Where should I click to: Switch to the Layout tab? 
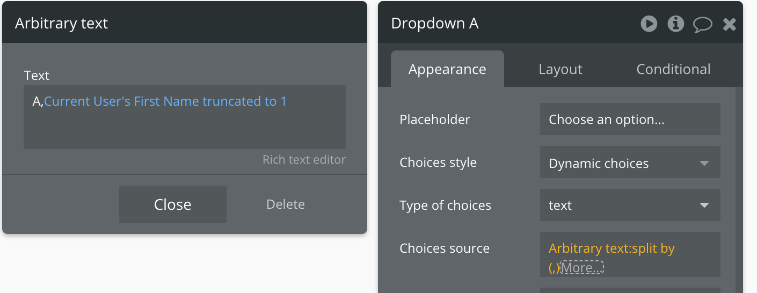click(561, 69)
